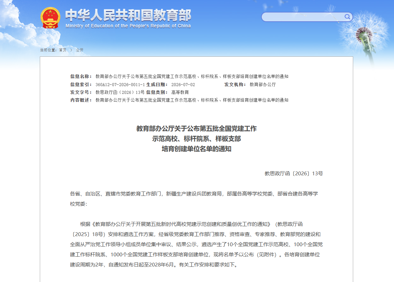Image resolution: width=394 pixels, height=282 pixels.
Task: Click the Ministry of Education English subtitle
Action: (x=128, y=26)
